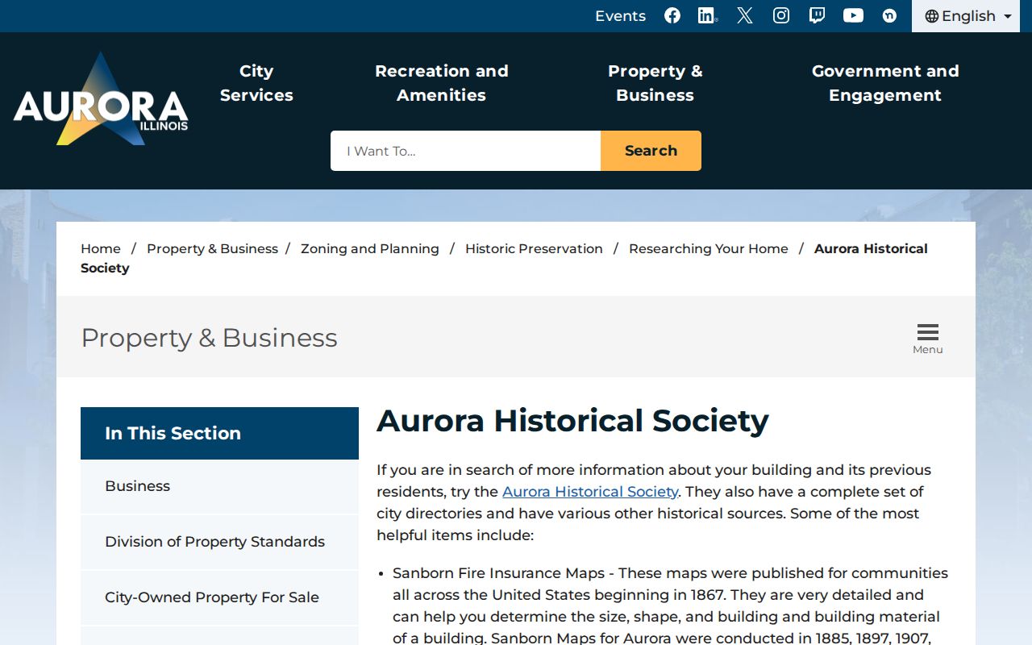Open the Historic Preservation breadcrumb
Image resolution: width=1032 pixels, height=645 pixels.
click(x=534, y=249)
